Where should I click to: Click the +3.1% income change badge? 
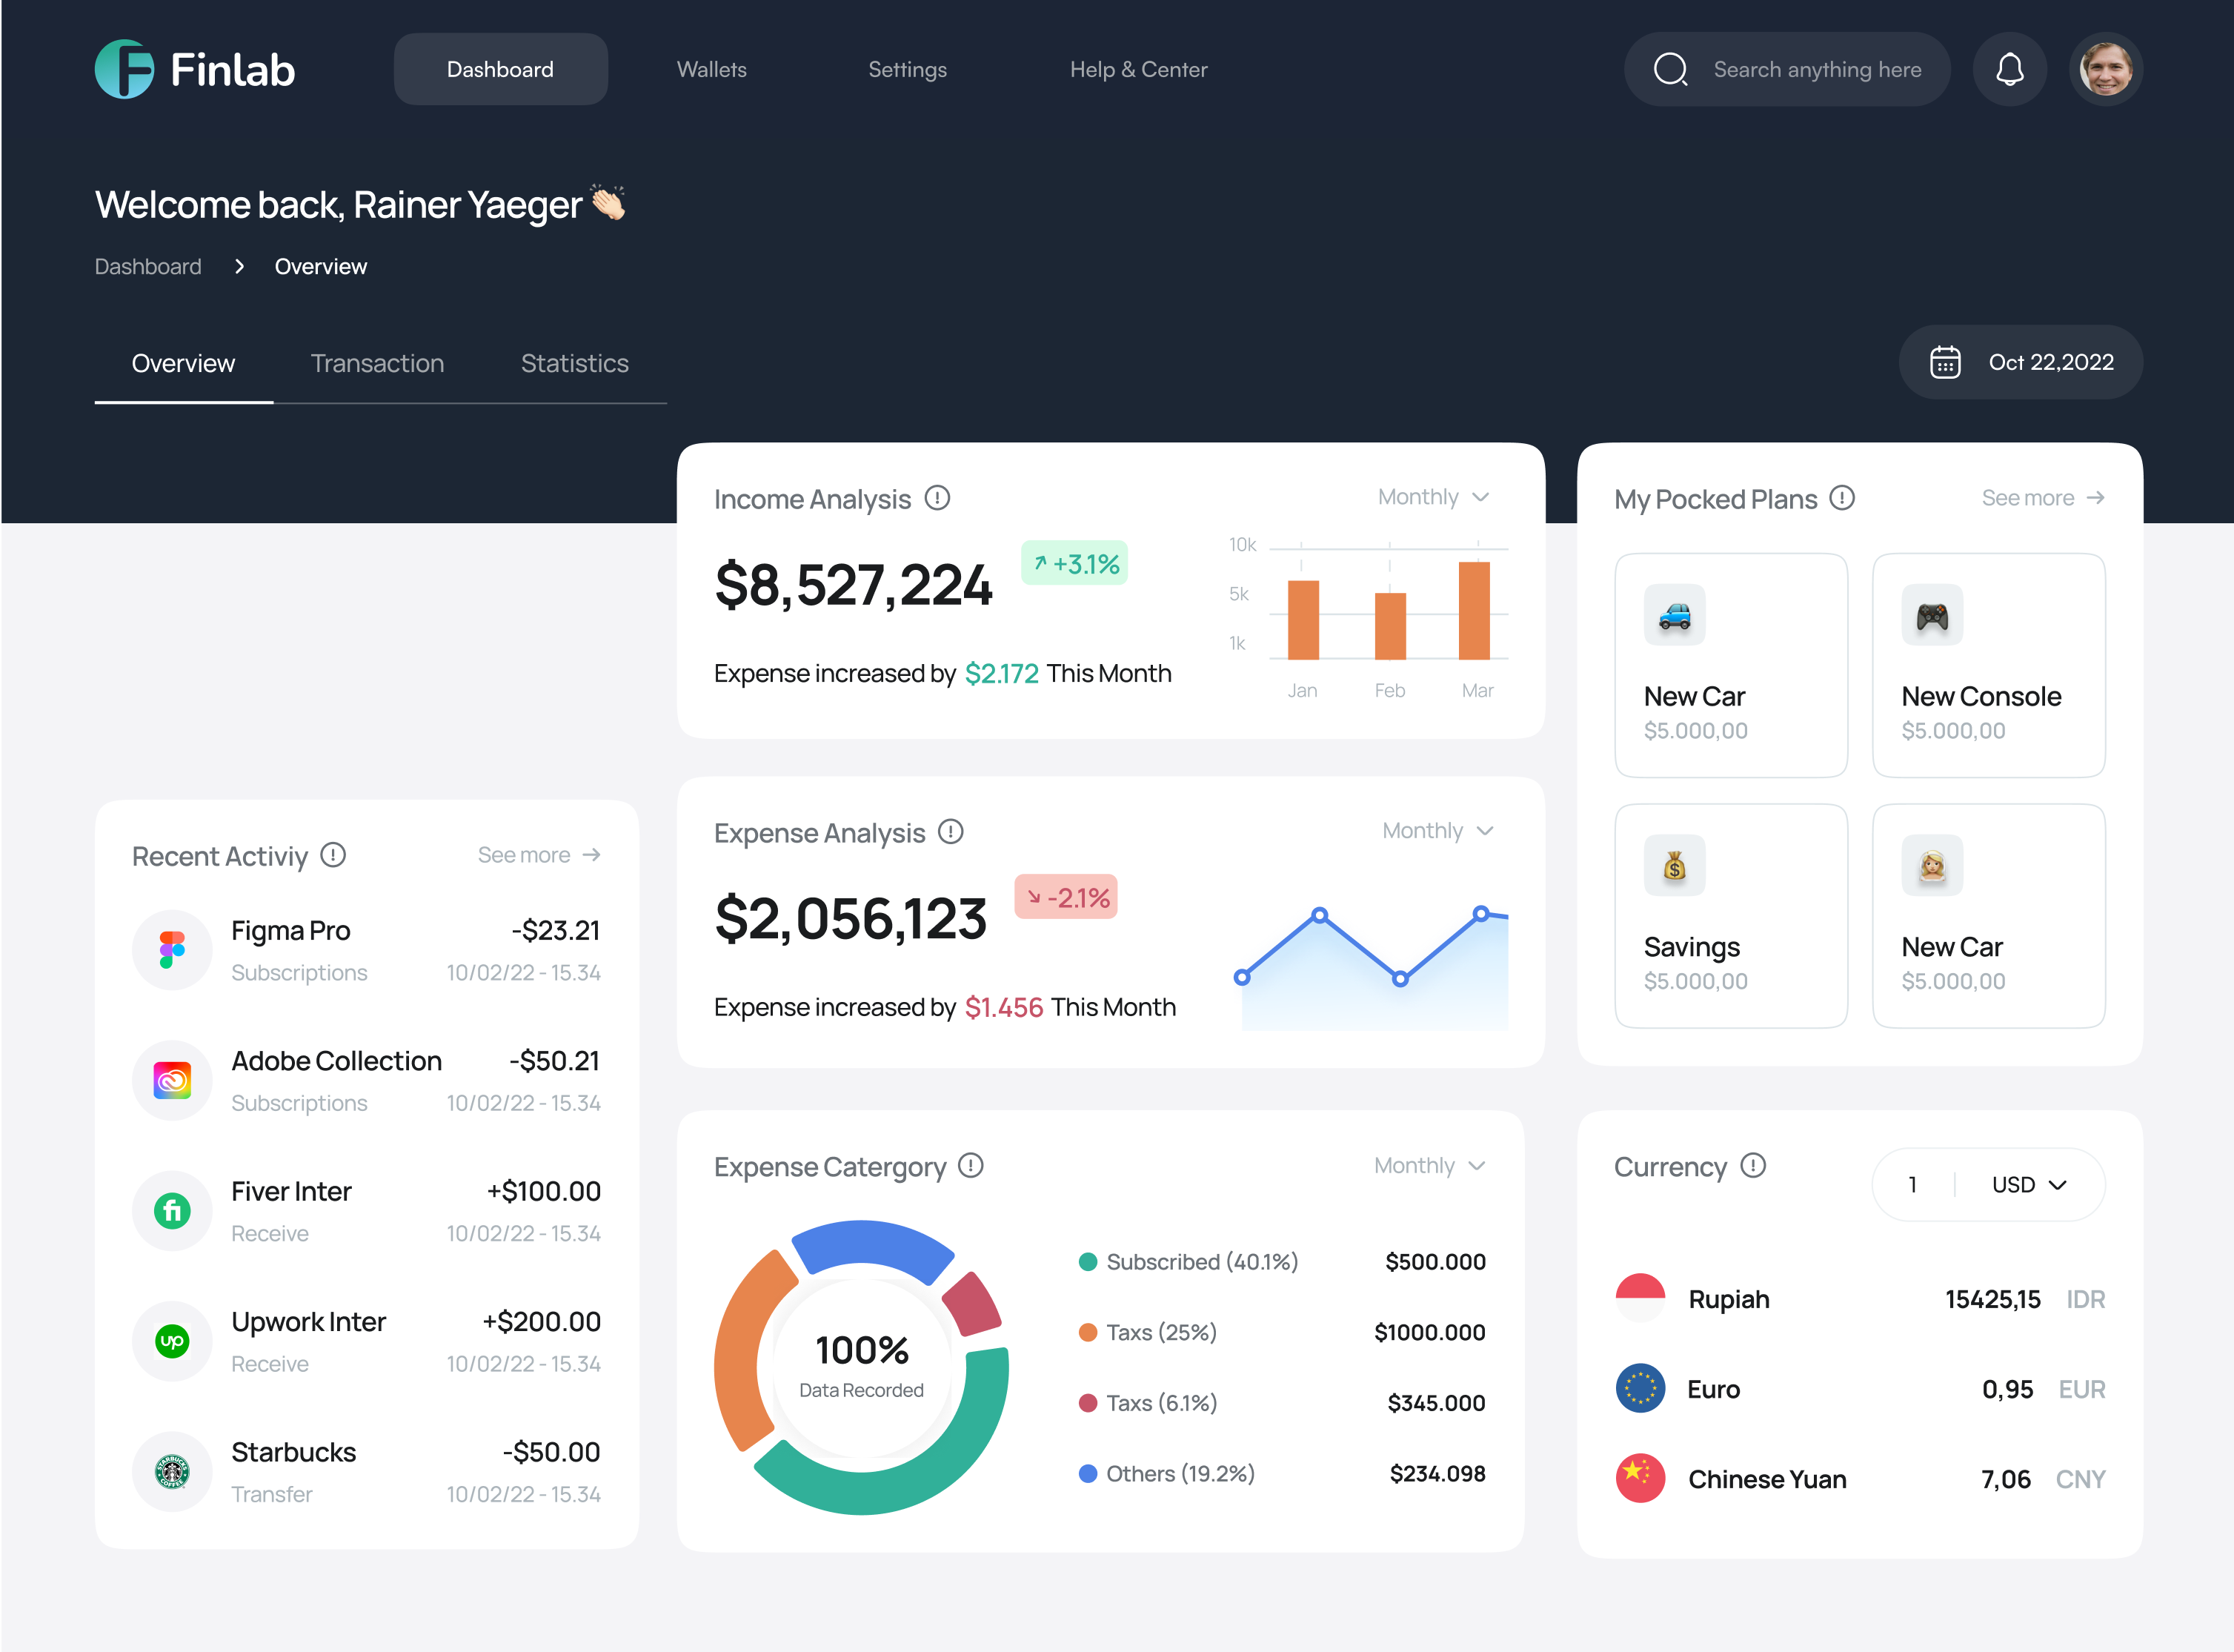click(x=1074, y=563)
